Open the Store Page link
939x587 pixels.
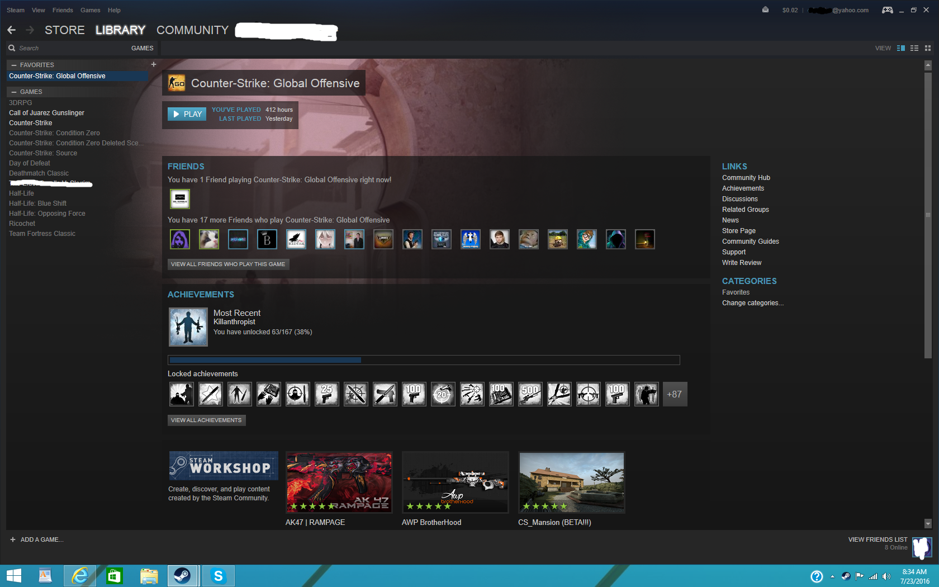pos(739,231)
